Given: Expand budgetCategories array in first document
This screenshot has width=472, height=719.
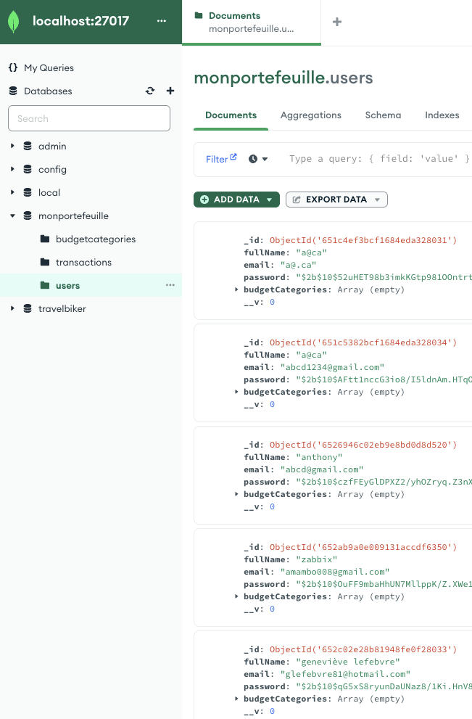Looking at the screenshot, I should click(237, 289).
